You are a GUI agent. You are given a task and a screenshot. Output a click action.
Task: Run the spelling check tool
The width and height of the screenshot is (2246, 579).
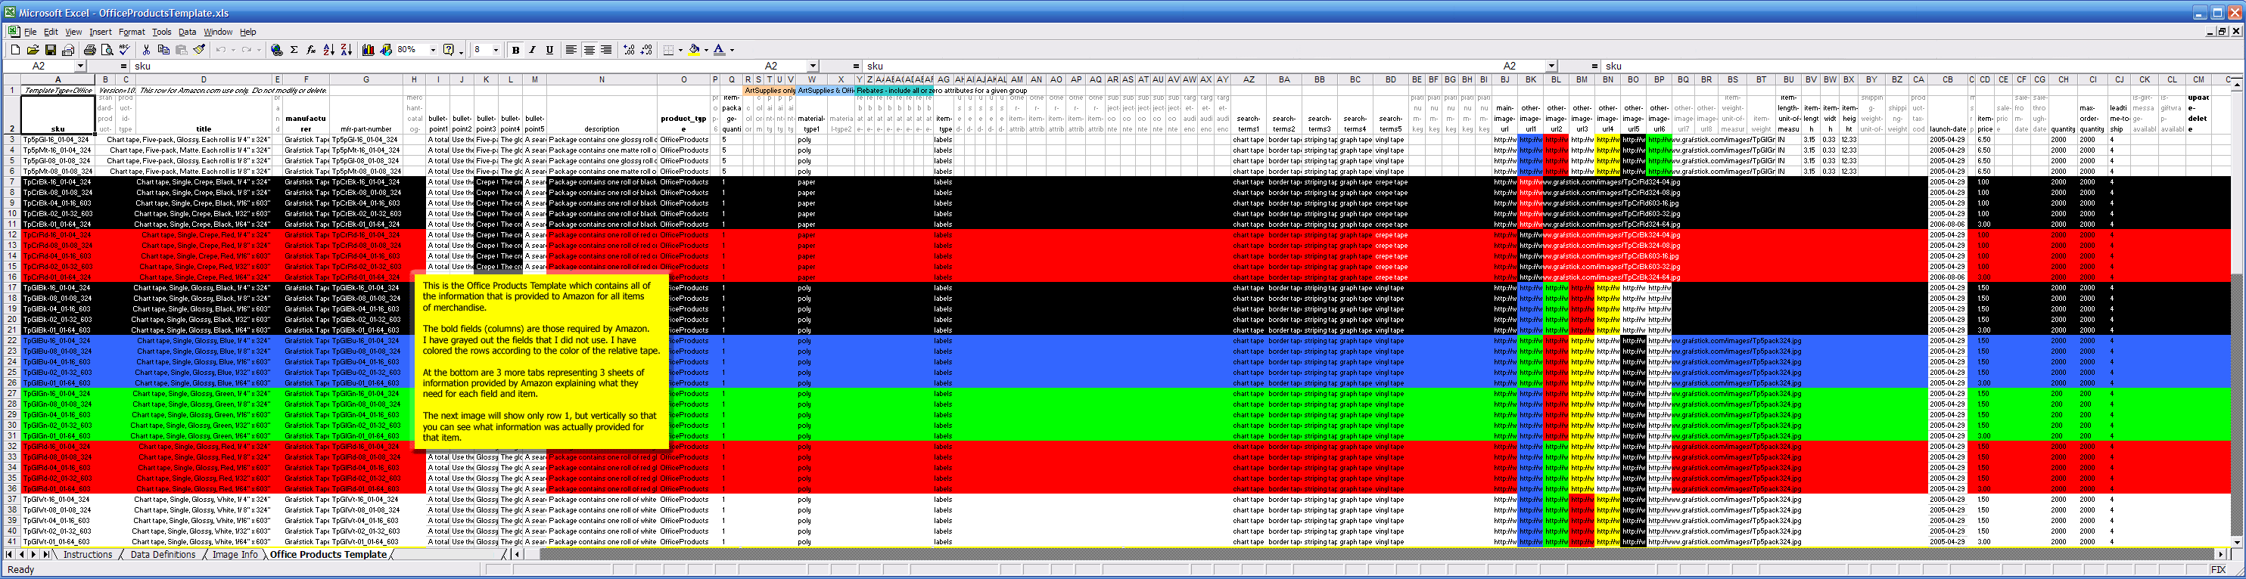pyautogui.click(x=125, y=51)
